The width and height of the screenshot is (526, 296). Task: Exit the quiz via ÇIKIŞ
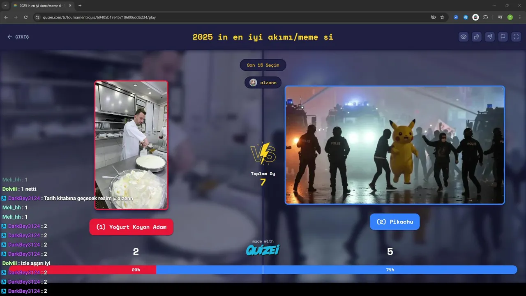(18, 37)
